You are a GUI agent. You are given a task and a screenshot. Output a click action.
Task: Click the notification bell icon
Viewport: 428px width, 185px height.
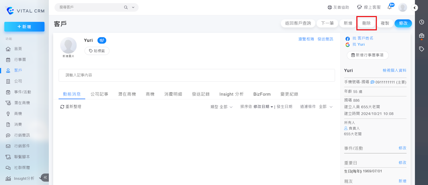click(x=390, y=7)
